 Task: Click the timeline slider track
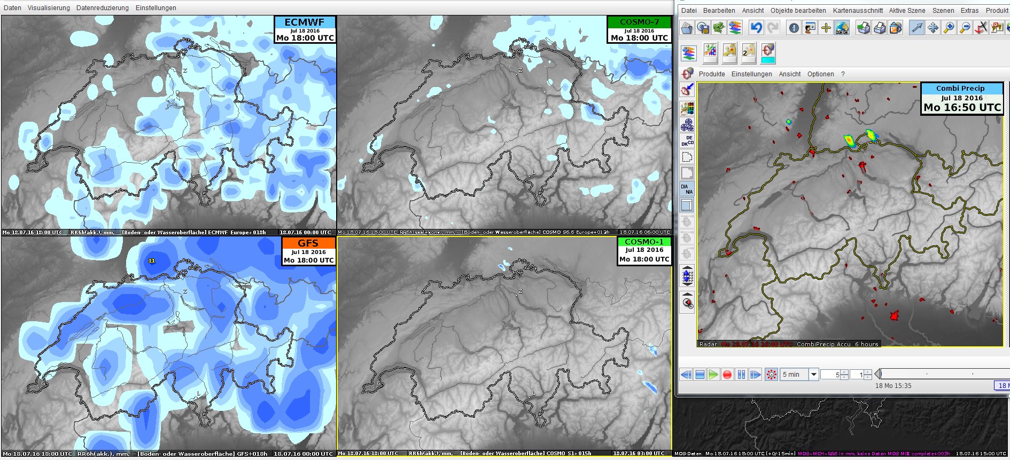[941, 374]
